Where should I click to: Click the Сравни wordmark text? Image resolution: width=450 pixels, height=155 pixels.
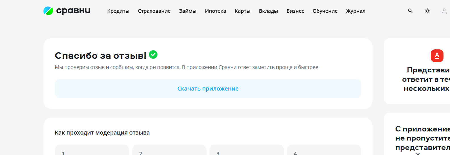point(73,11)
